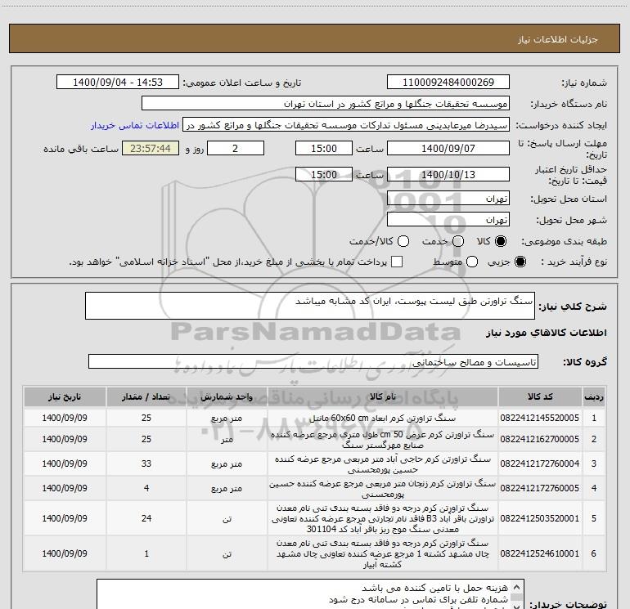The width and height of the screenshot is (630, 609).
Task: Click the price validity date 1400/10/13
Action: 448,174
